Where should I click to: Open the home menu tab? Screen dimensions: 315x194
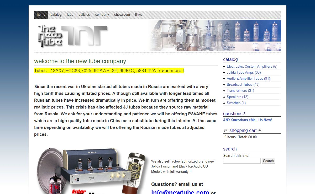pyautogui.click(x=41, y=15)
